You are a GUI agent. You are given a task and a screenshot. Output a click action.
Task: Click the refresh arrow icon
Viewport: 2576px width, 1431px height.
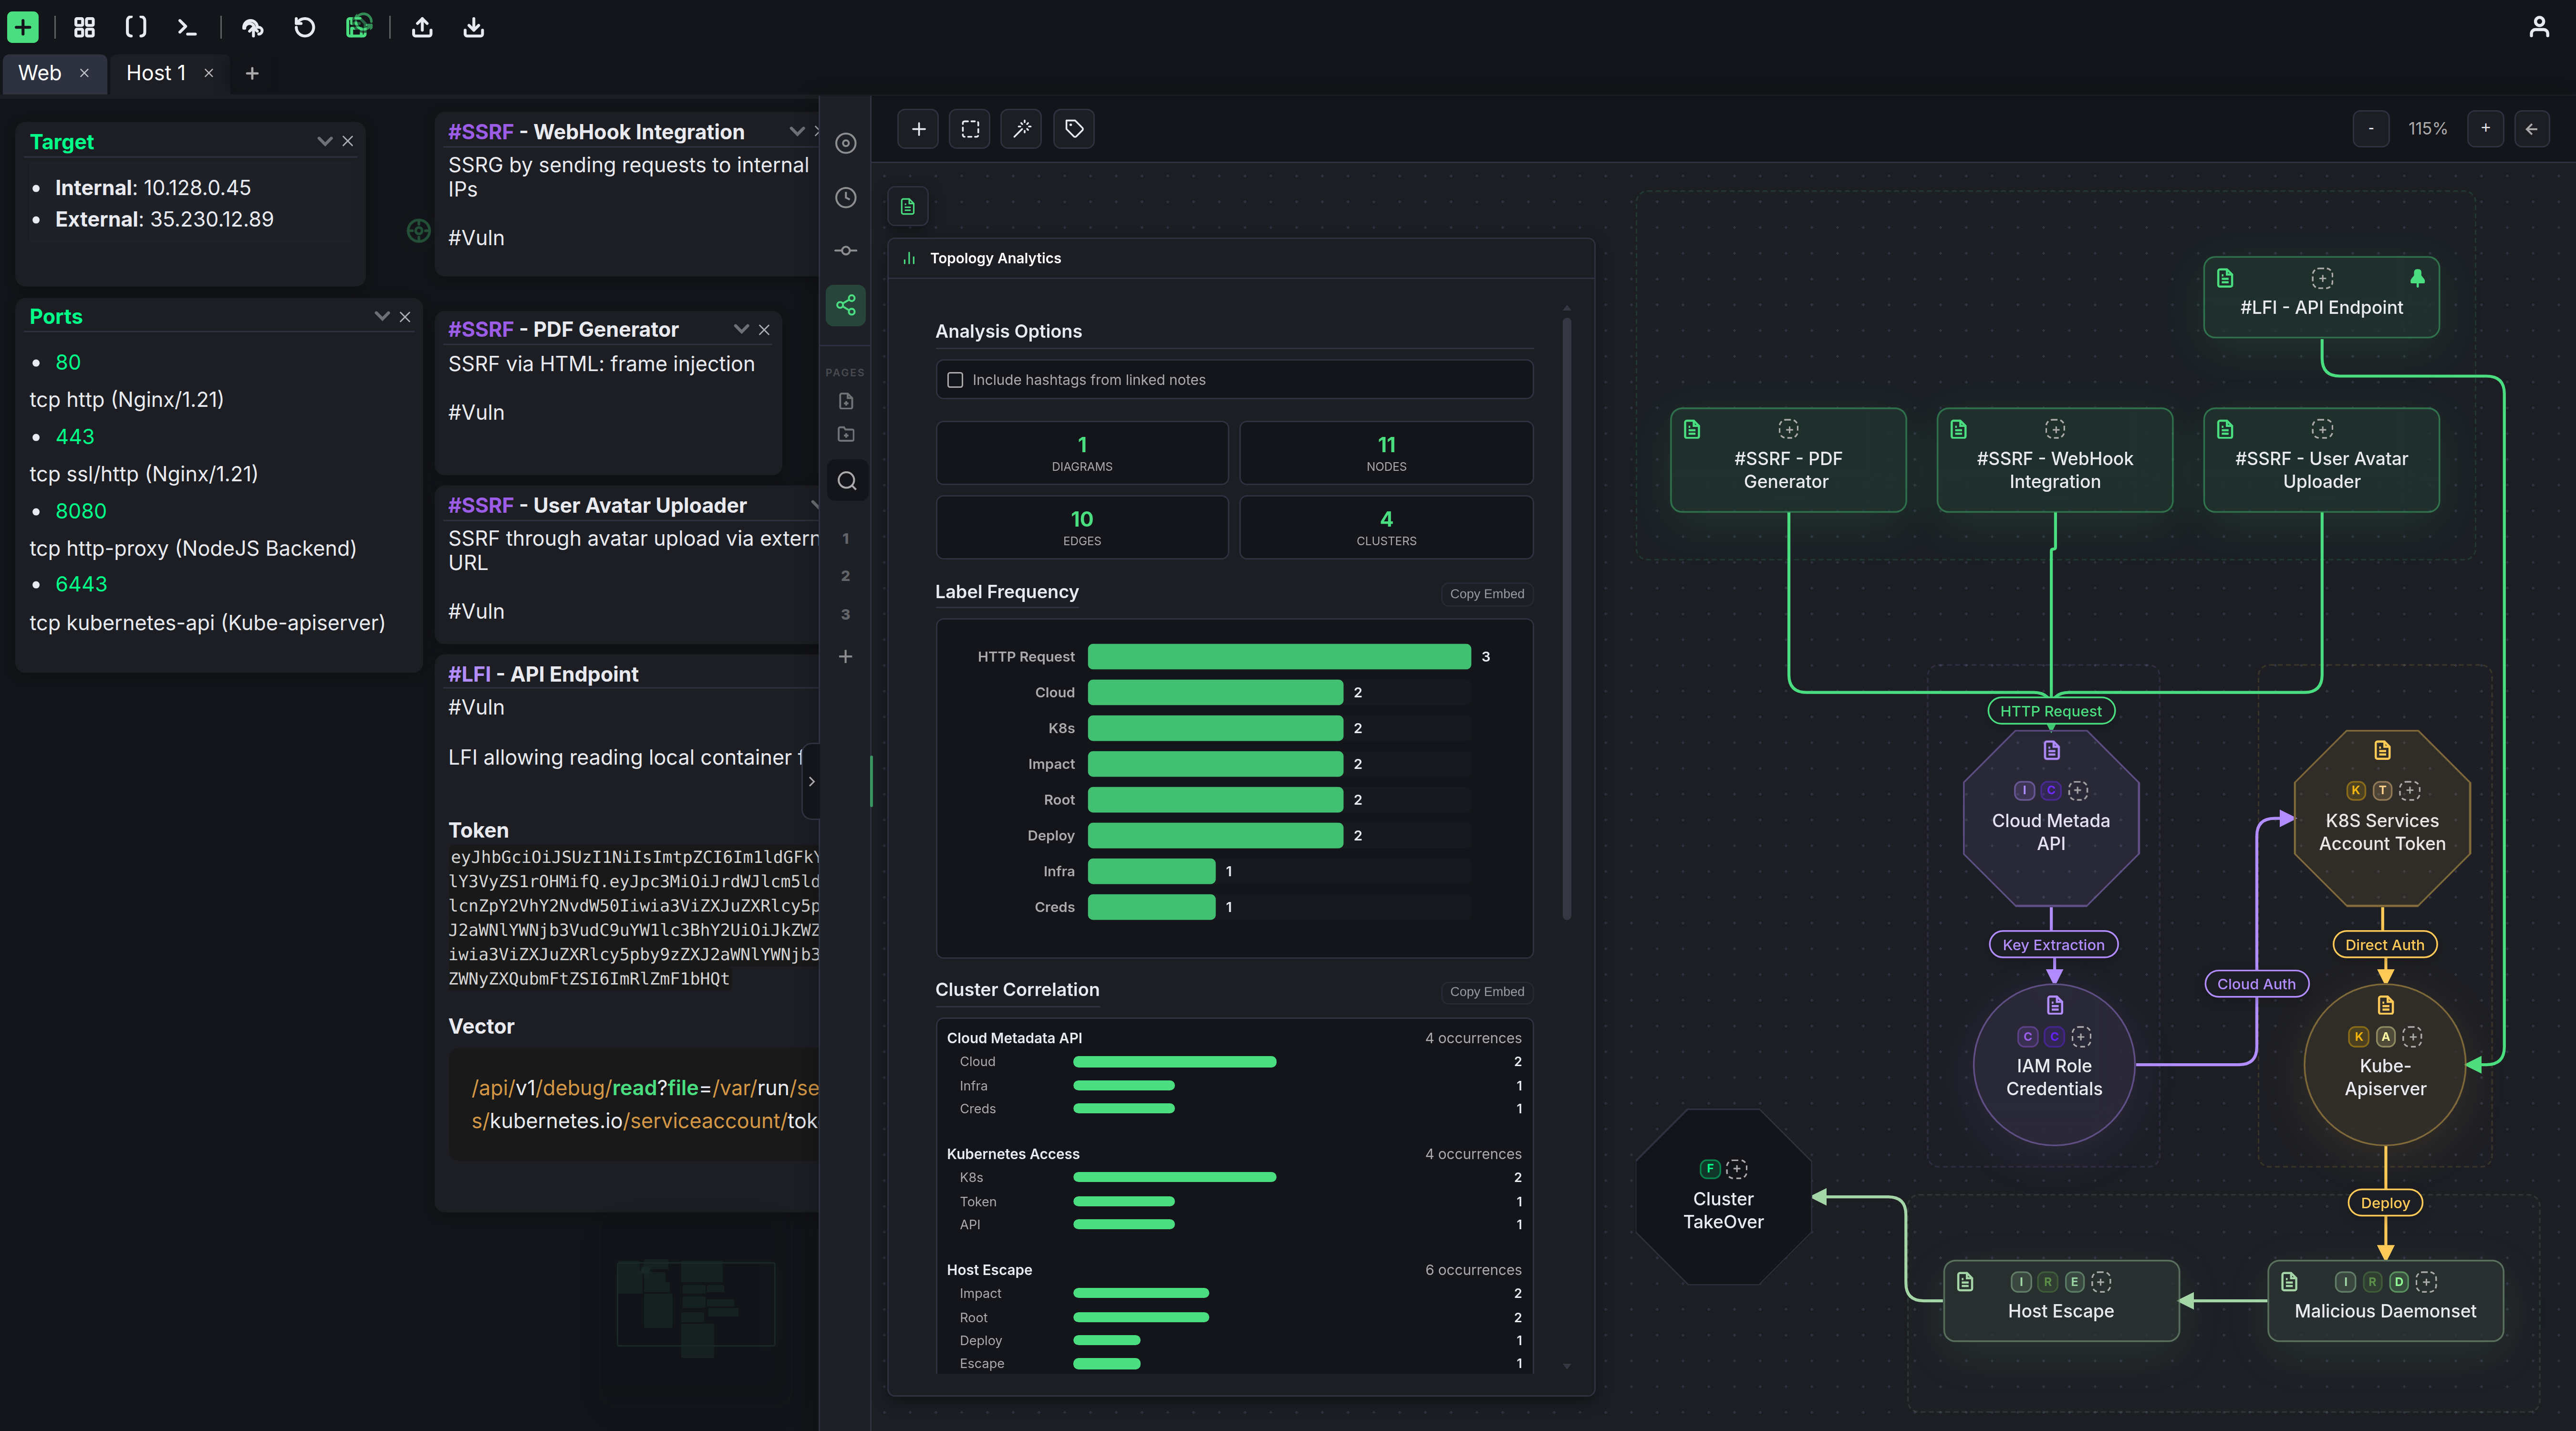click(x=305, y=27)
